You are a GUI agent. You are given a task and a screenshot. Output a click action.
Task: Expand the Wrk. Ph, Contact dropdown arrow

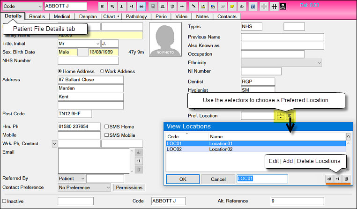[x=54, y=144]
